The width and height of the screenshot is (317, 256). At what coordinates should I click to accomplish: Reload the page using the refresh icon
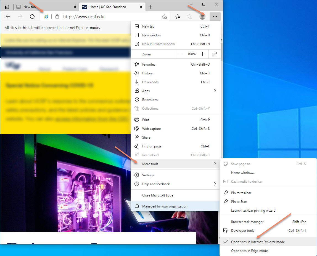(x=32, y=17)
